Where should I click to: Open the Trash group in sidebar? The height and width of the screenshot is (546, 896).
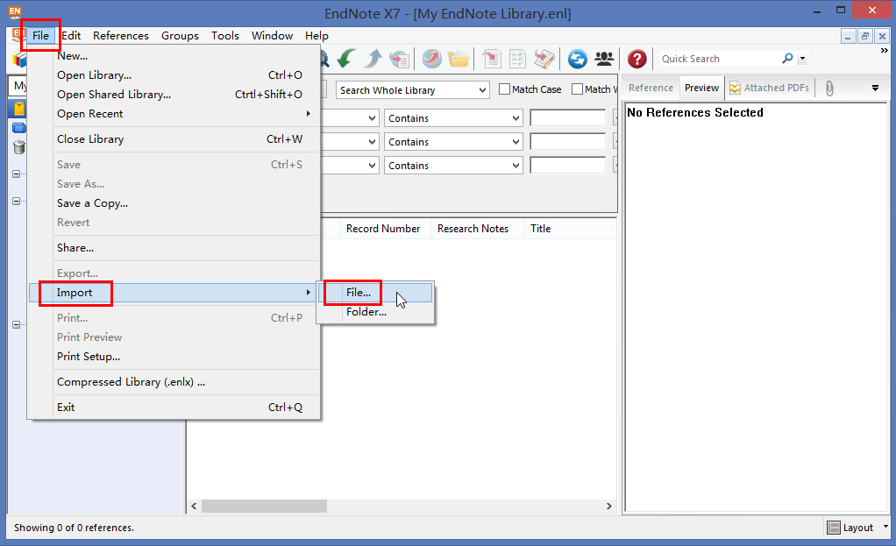[19, 147]
